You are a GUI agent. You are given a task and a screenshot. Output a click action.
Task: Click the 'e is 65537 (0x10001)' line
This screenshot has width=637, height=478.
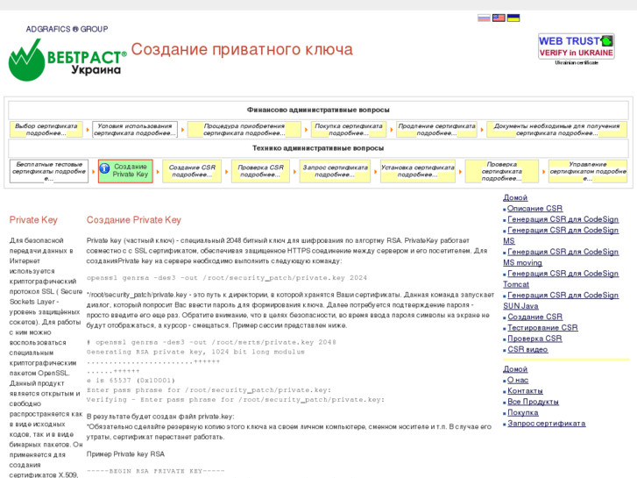[131, 381]
